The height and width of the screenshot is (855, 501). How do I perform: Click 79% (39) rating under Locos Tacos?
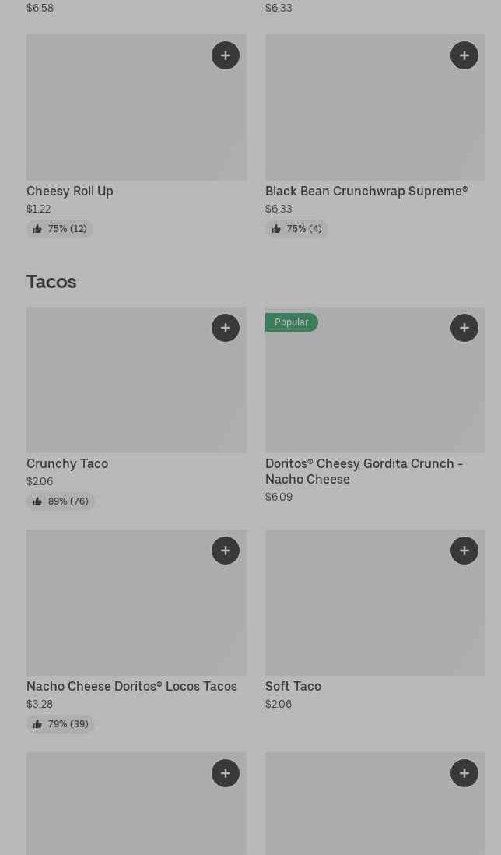[x=61, y=724]
